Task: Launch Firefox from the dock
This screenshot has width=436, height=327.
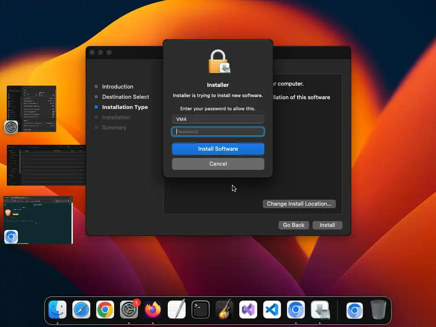Action: point(153,310)
